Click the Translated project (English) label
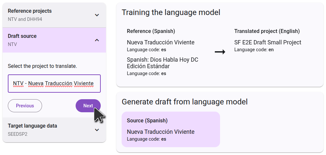This screenshot has height=155, width=326. 267,31
